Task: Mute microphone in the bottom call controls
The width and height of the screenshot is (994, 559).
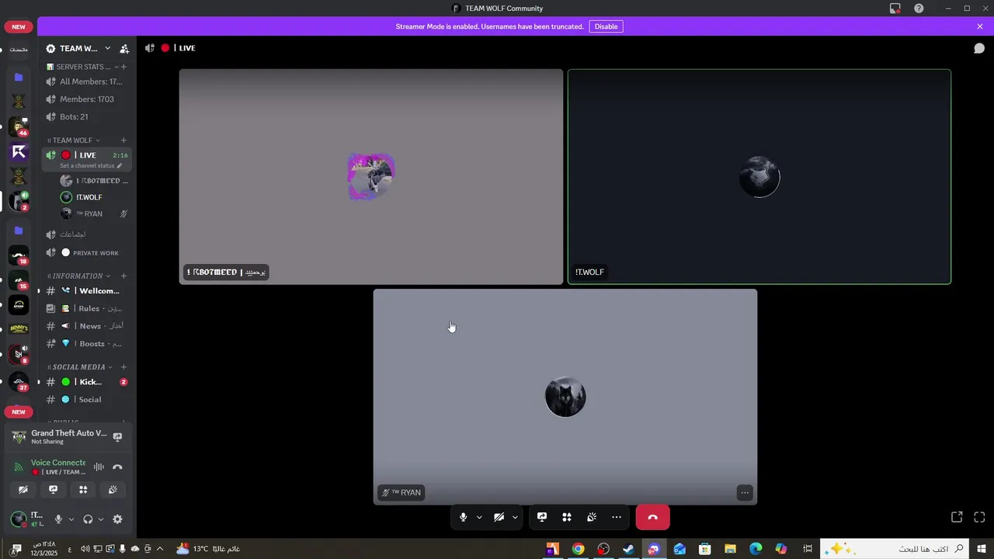Action: [x=463, y=517]
